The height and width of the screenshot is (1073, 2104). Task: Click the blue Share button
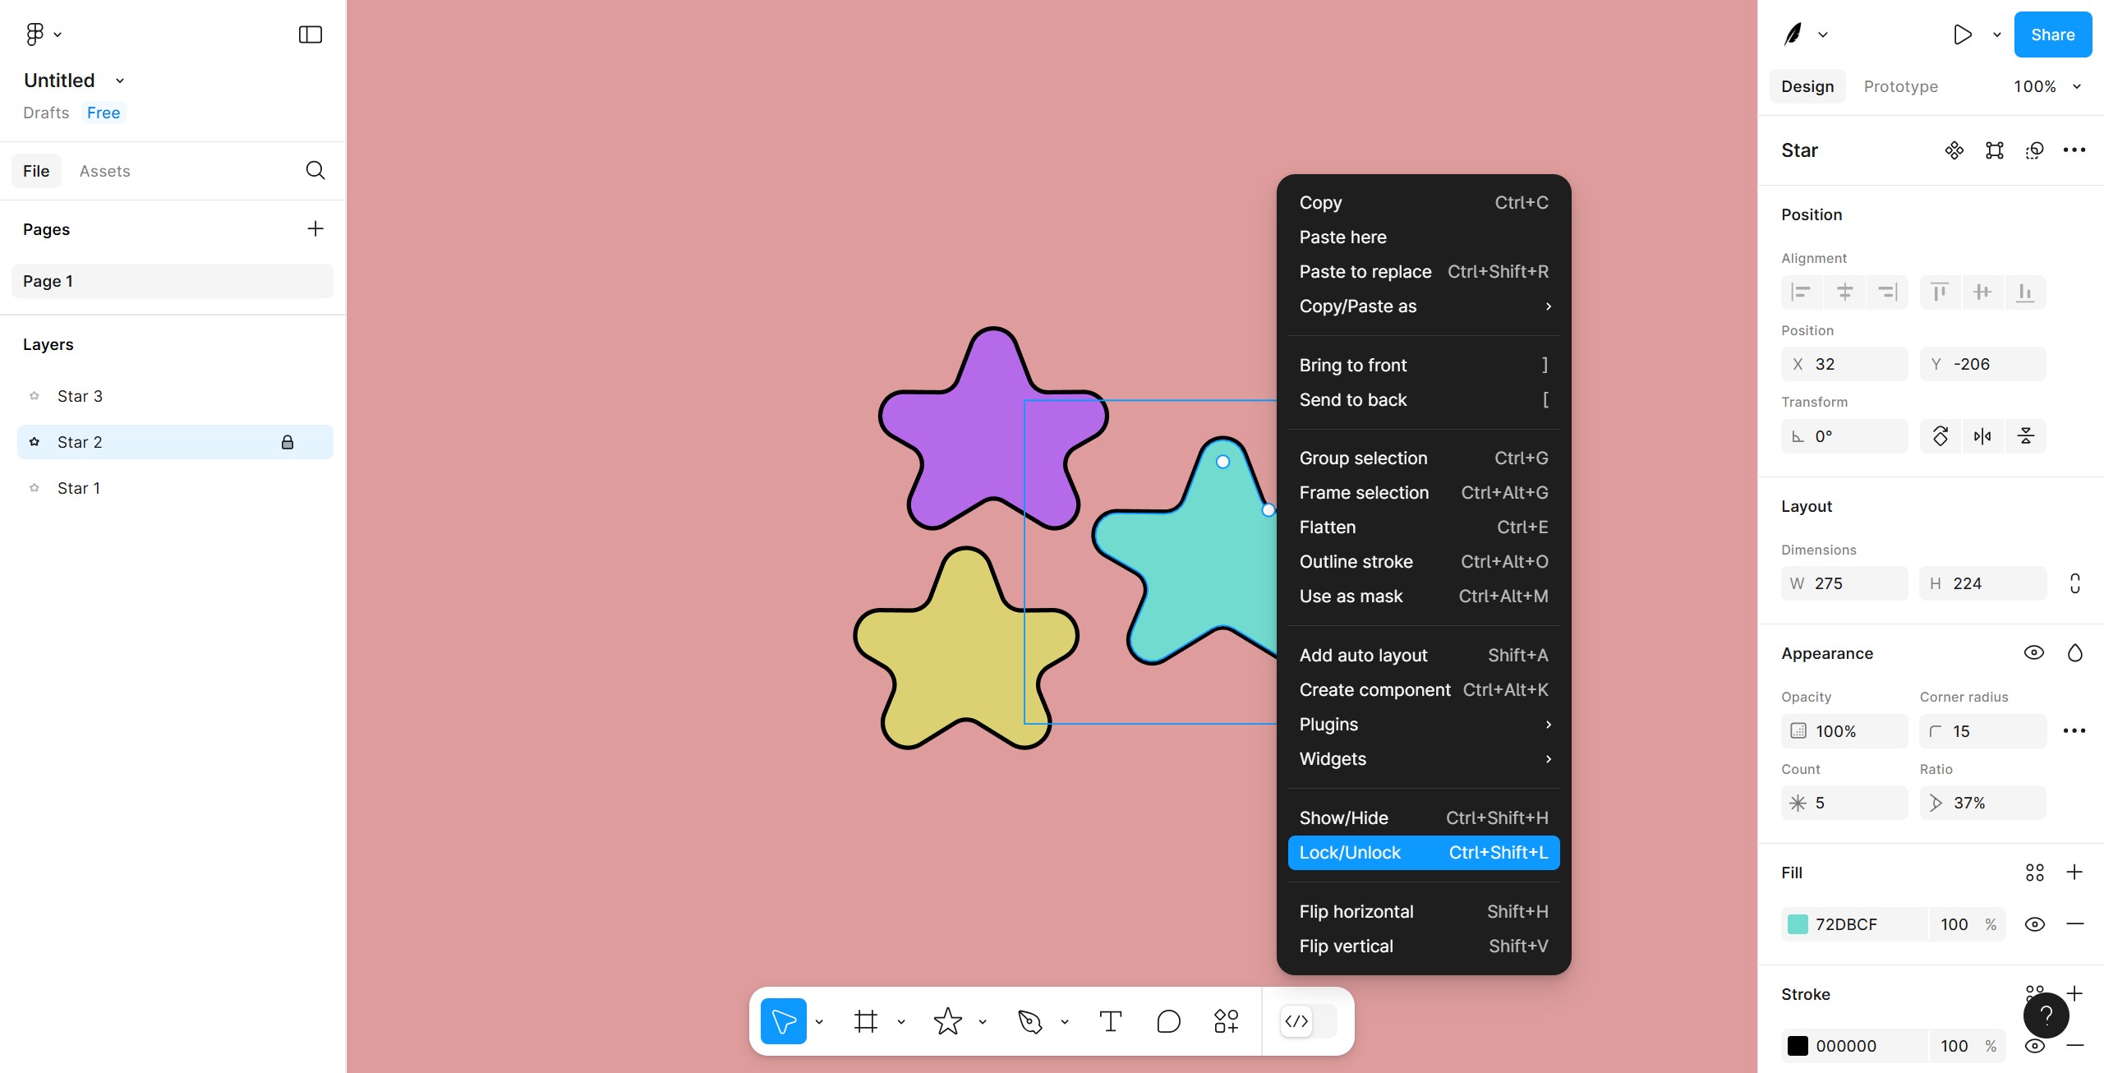pyautogui.click(x=2053, y=35)
